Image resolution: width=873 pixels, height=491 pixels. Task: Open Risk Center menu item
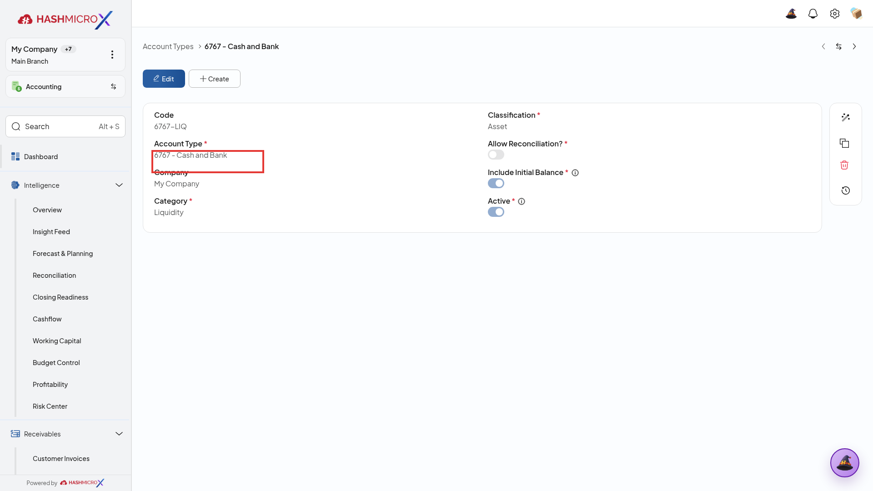click(x=50, y=406)
